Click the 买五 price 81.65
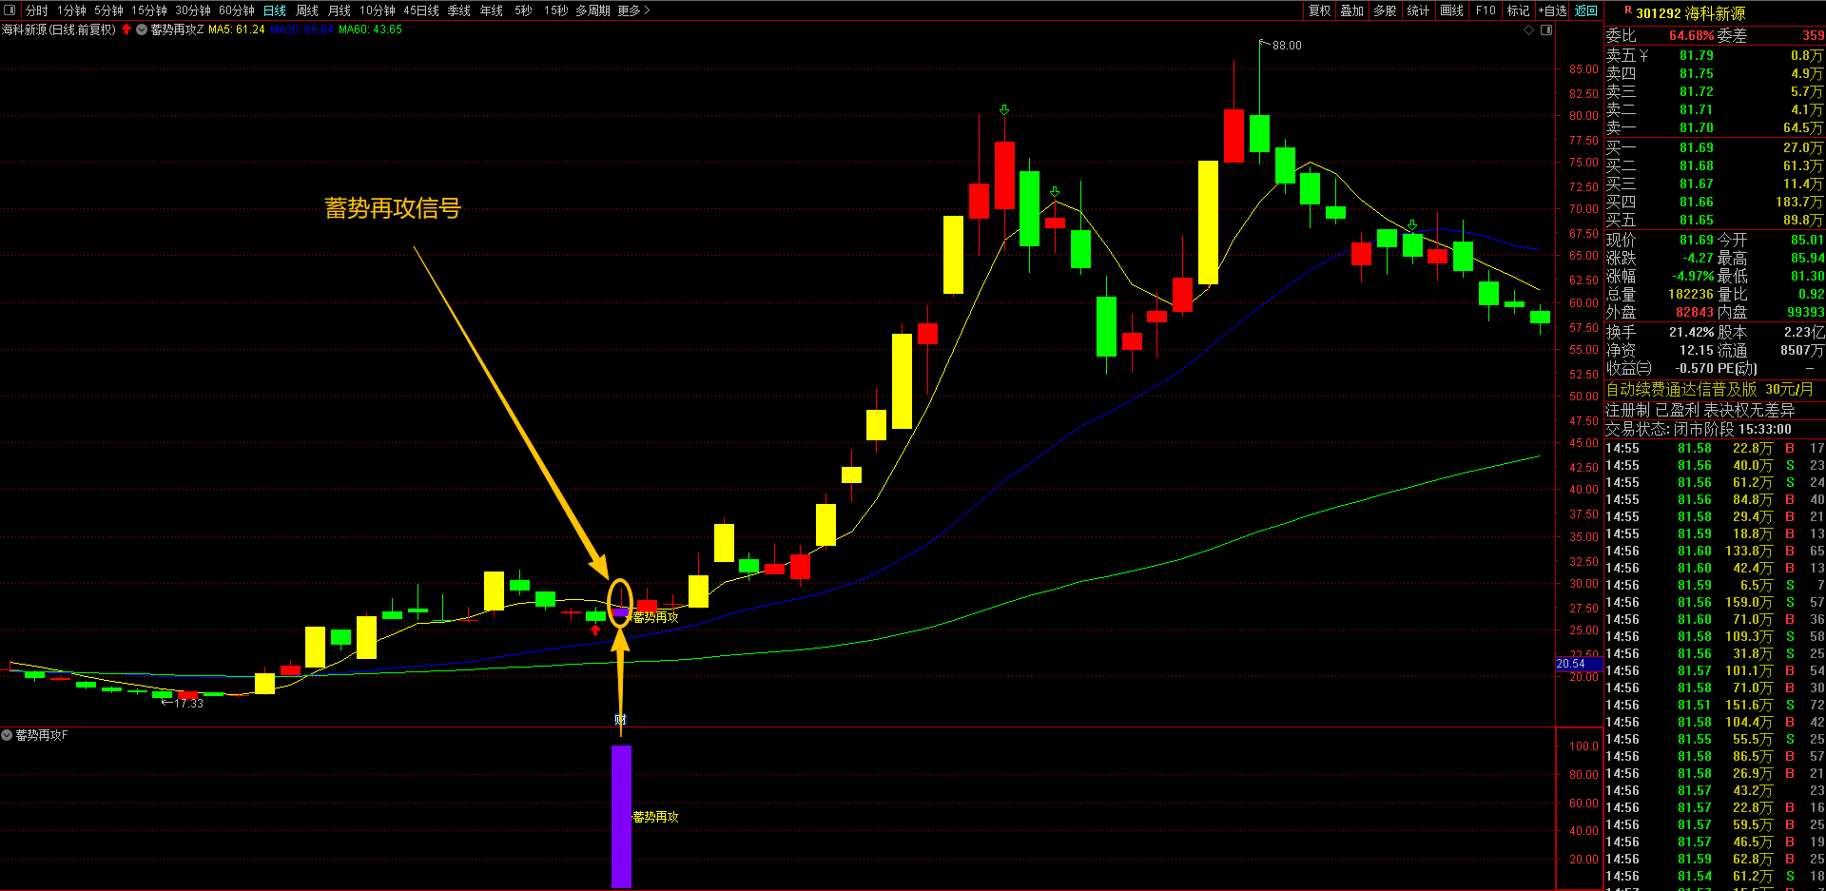1826x891 pixels. pos(1697,220)
